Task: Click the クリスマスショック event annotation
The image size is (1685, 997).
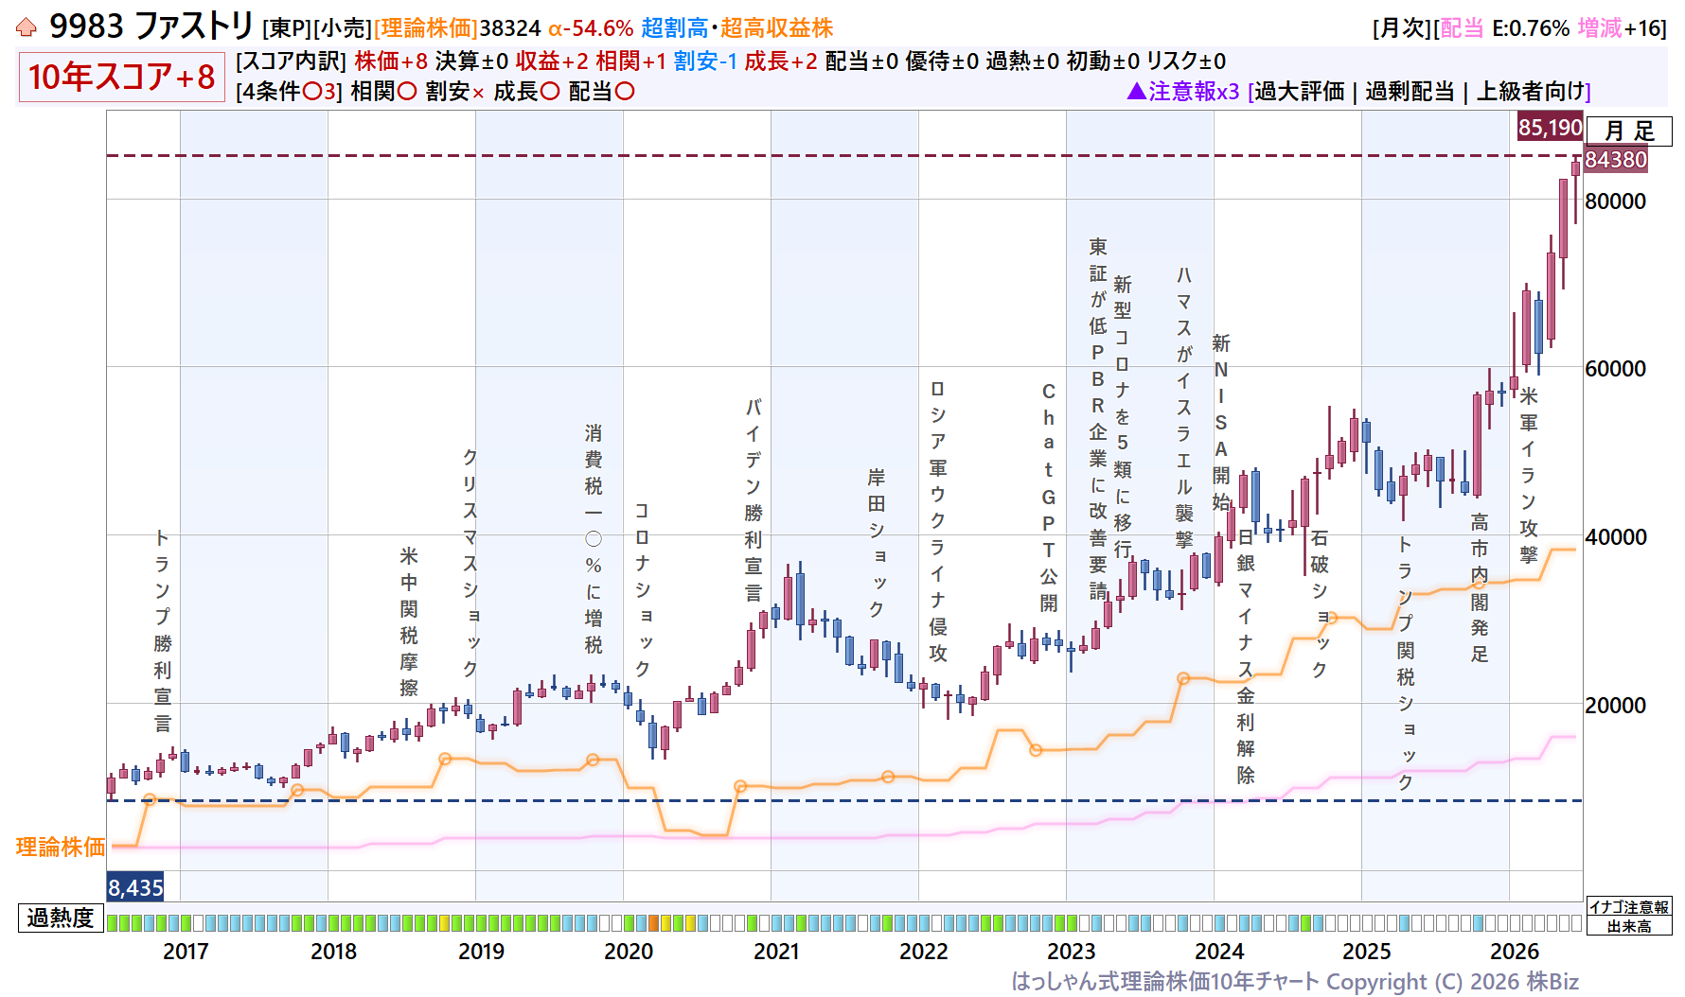Action: [x=470, y=562]
